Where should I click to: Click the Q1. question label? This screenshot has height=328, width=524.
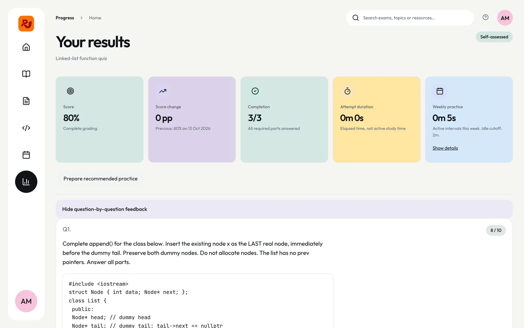point(67,229)
